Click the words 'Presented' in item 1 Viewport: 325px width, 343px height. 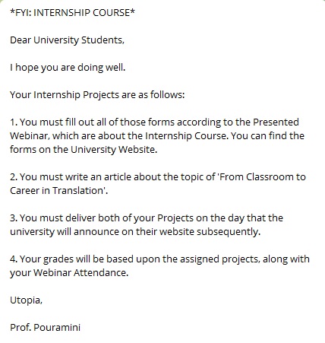tap(276, 122)
